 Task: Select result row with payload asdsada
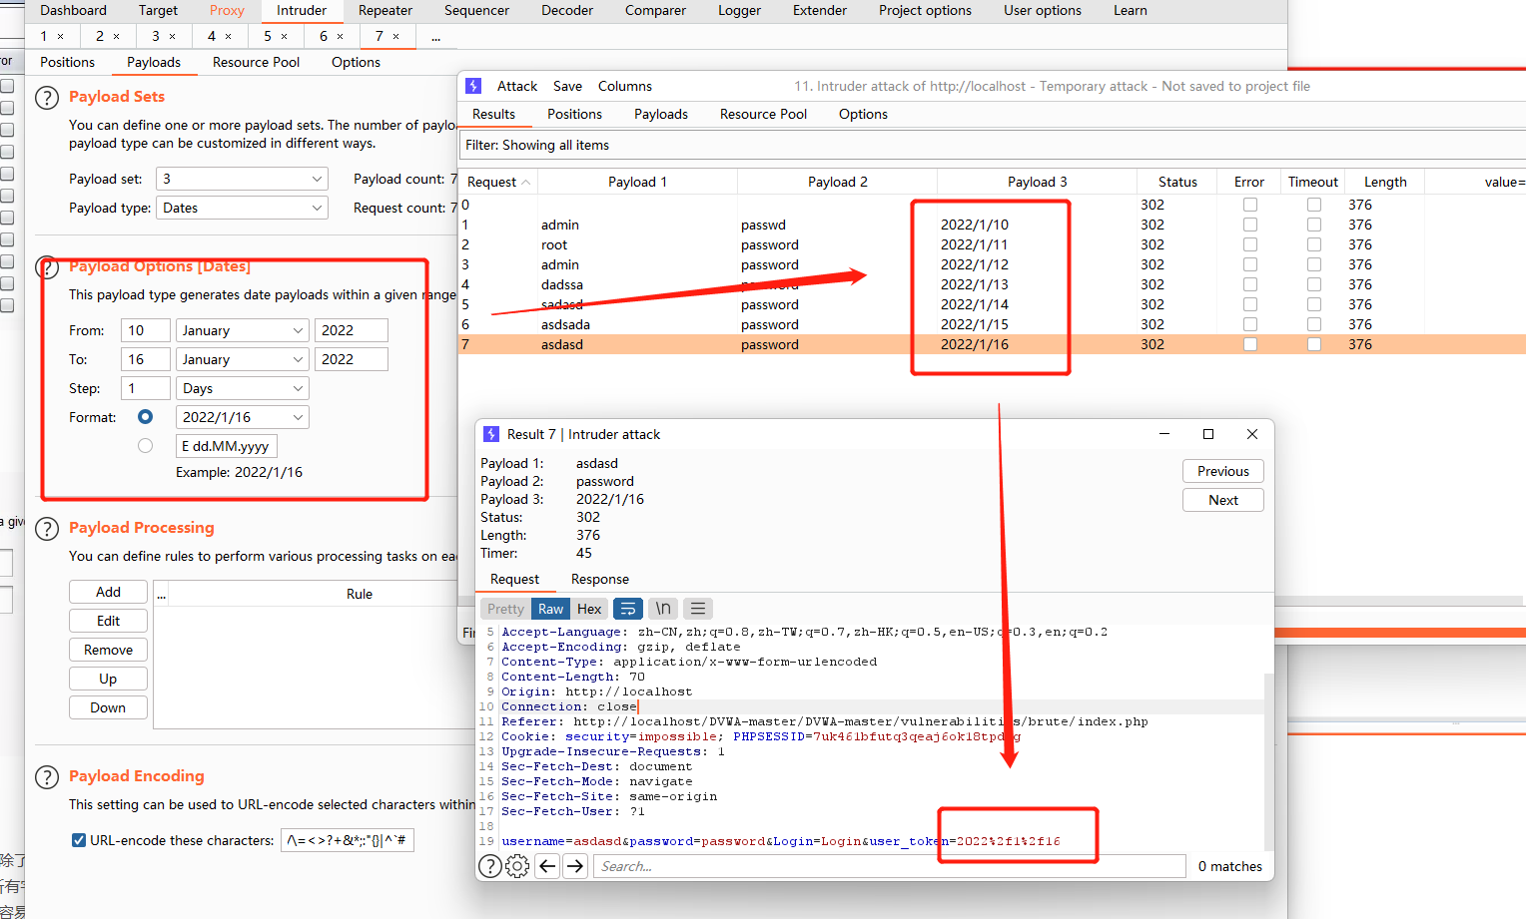(992, 324)
